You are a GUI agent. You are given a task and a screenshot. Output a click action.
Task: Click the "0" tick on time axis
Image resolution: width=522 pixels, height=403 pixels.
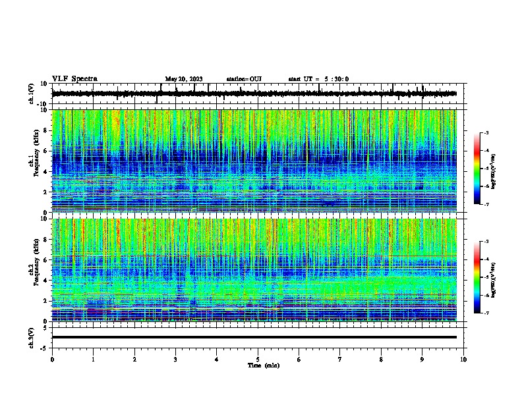click(52, 360)
